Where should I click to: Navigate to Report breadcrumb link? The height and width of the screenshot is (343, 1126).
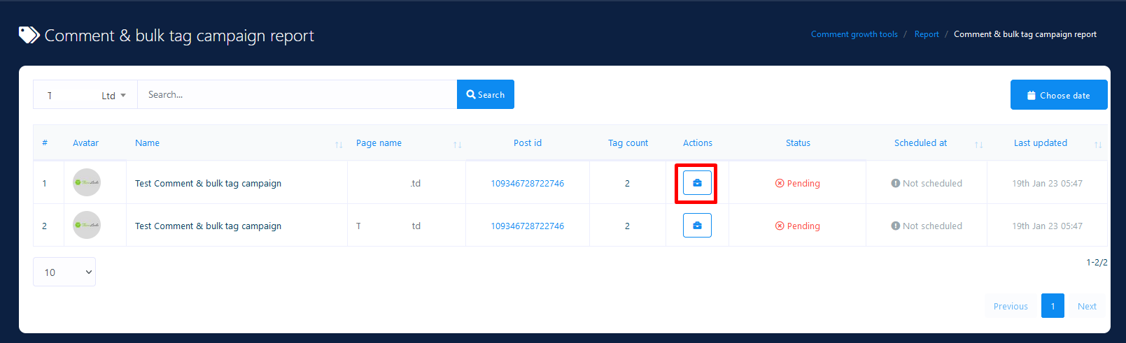[x=926, y=34]
